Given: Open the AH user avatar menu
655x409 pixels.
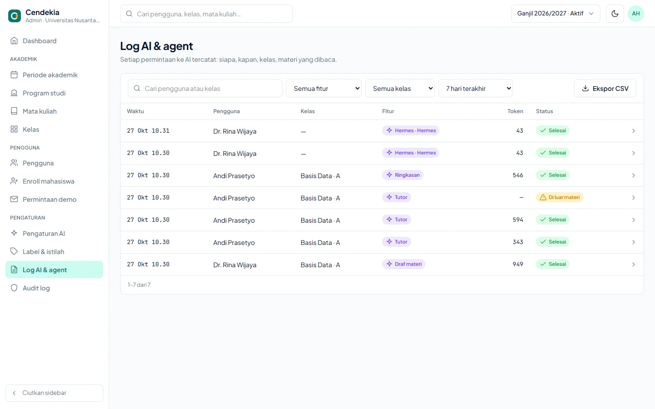Looking at the screenshot, I should (x=636, y=14).
